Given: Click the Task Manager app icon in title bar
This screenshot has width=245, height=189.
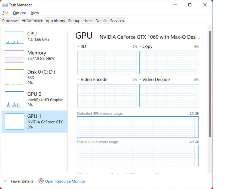Looking at the screenshot, I should pyautogui.click(x=5, y=5).
